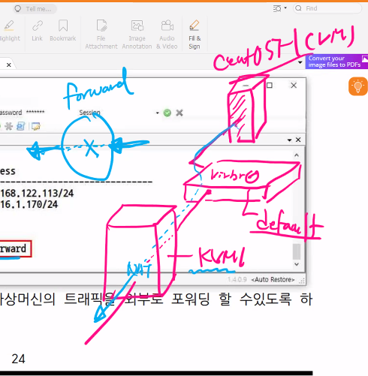Click the note window toolbar icon

tap(36, 126)
